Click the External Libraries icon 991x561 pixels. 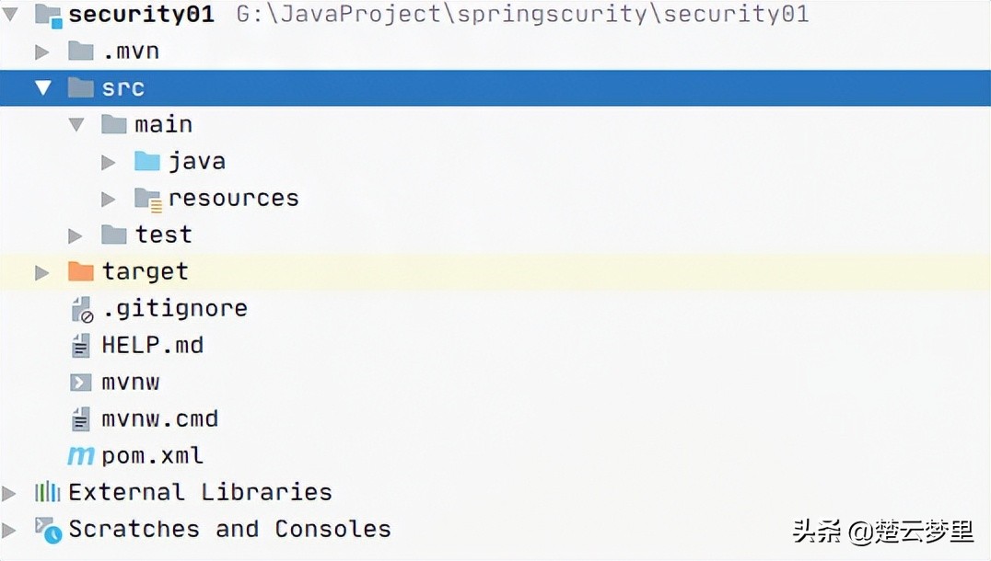tap(46, 492)
